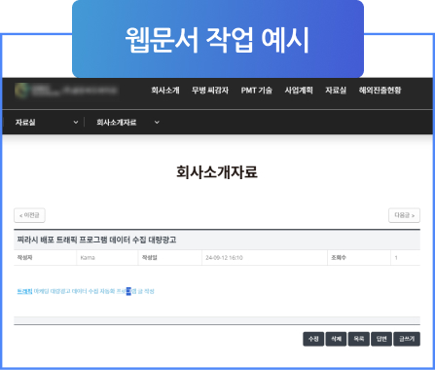The image size is (435, 370).
Task: Click the post title 찌라시 배포 트래픽 프로그램
Action: point(96,240)
